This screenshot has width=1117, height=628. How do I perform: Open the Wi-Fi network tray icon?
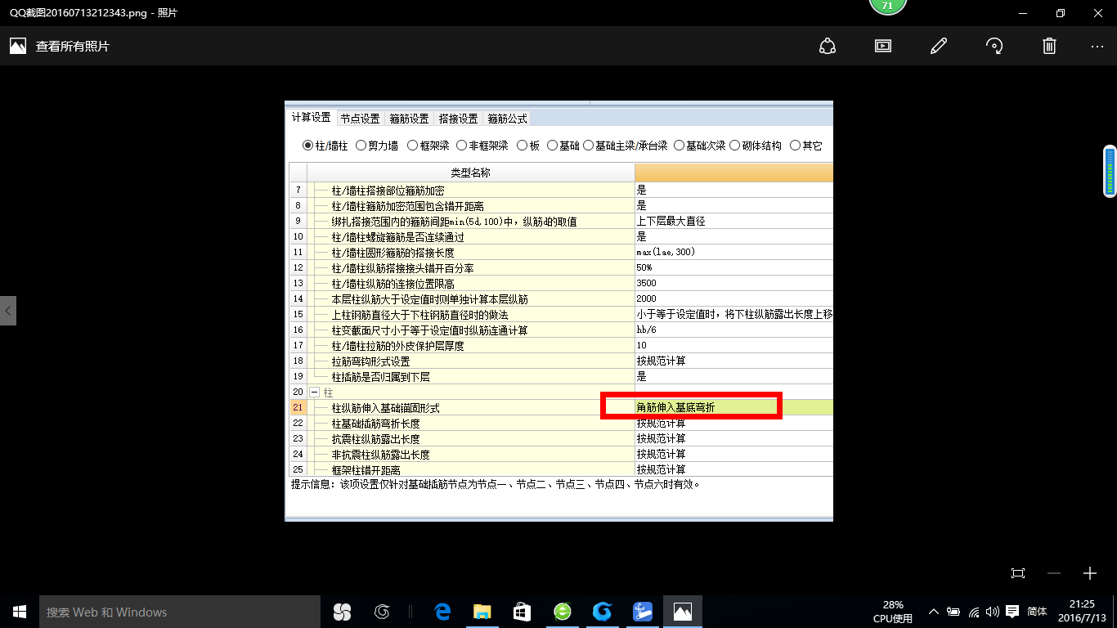coord(974,612)
